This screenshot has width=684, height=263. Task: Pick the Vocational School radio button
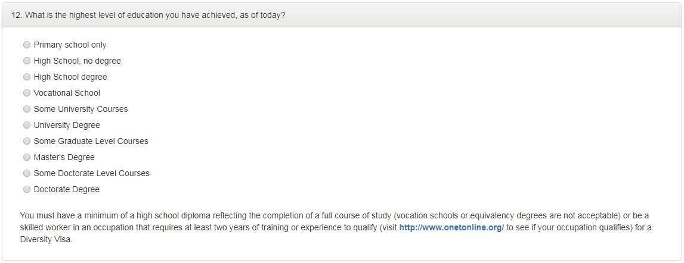click(27, 93)
